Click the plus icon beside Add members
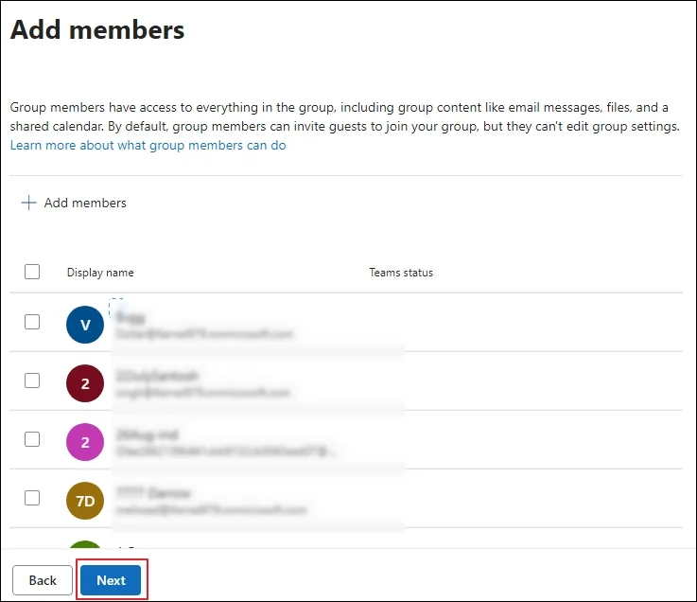The width and height of the screenshot is (697, 602). 29,203
